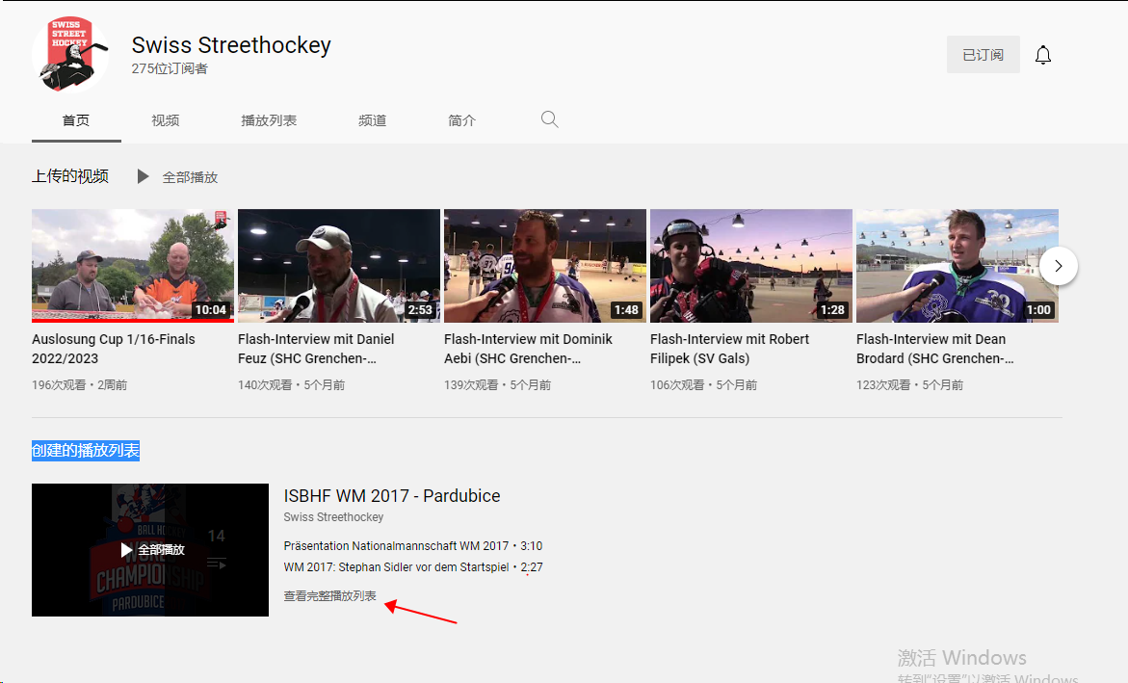Switch to the 频道 tab

pyautogui.click(x=373, y=120)
